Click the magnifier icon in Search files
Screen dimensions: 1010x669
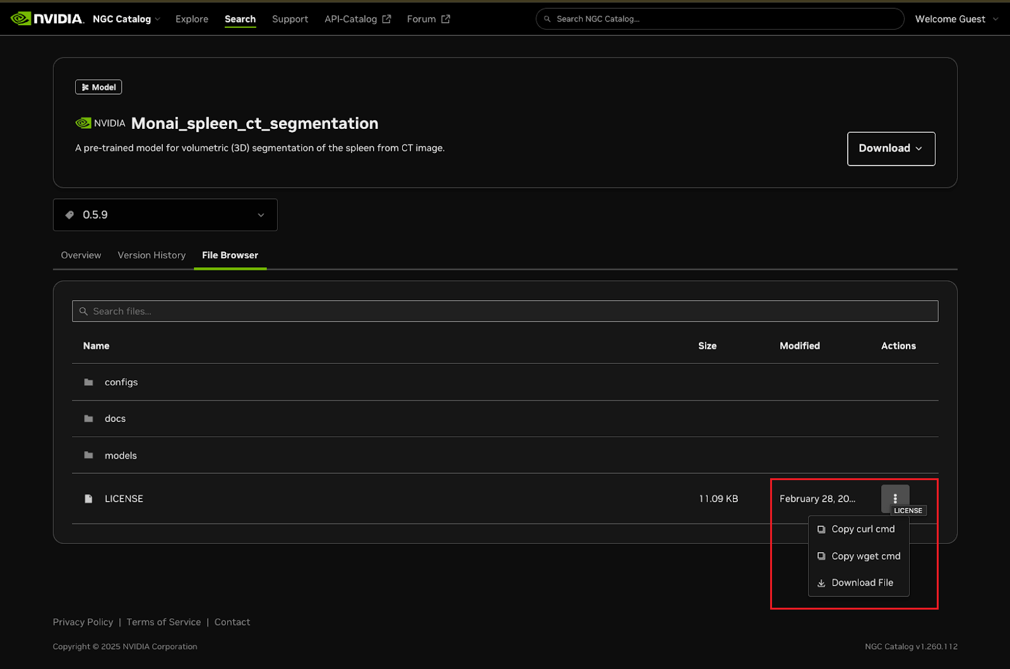pos(83,311)
